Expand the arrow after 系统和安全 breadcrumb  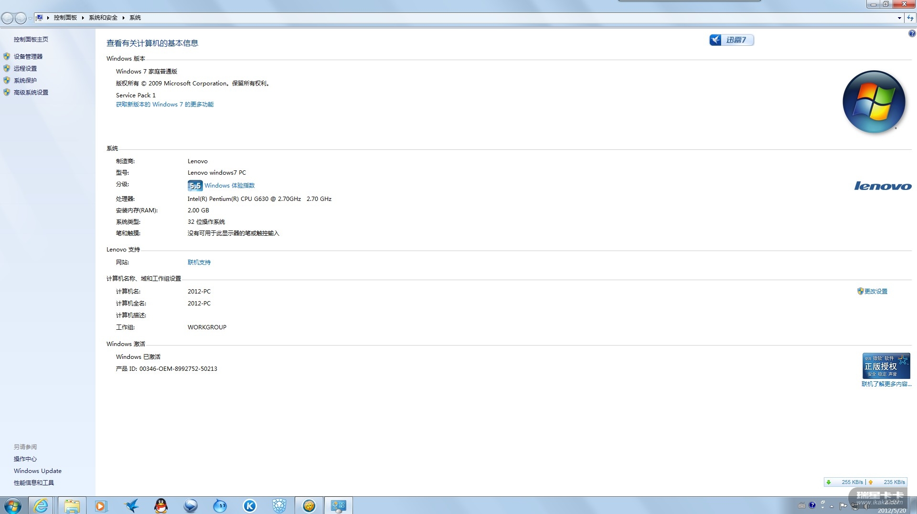click(123, 18)
